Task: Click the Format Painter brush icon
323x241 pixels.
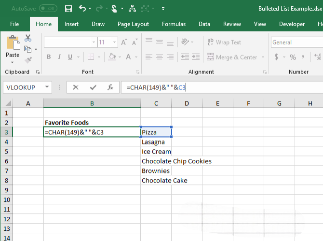Action: 28,60
